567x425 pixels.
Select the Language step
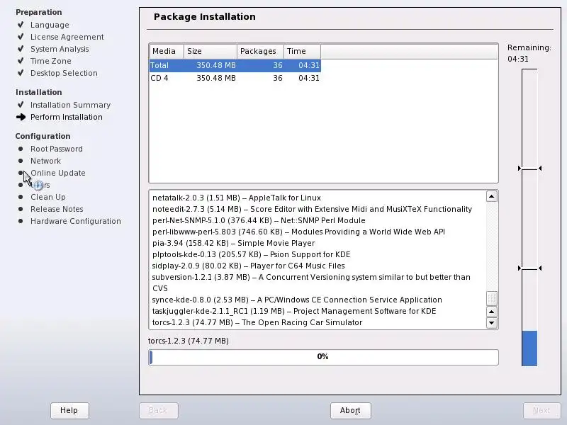(50, 25)
